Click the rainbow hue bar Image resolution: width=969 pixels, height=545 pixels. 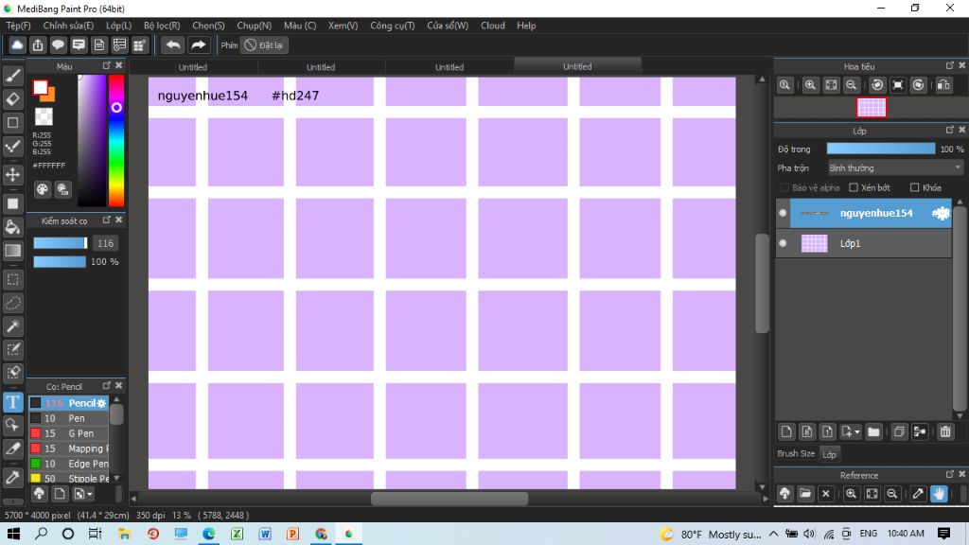click(x=116, y=140)
